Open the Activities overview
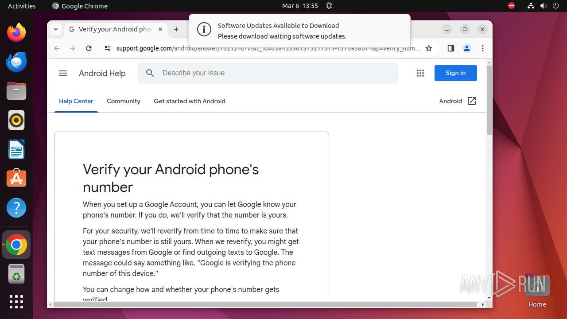The height and width of the screenshot is (319, 567). click(x=22, y=6)
